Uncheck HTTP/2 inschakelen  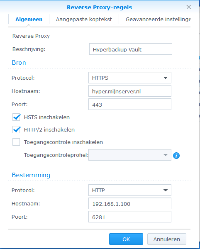pyautogui.click(x=16, y=129)
